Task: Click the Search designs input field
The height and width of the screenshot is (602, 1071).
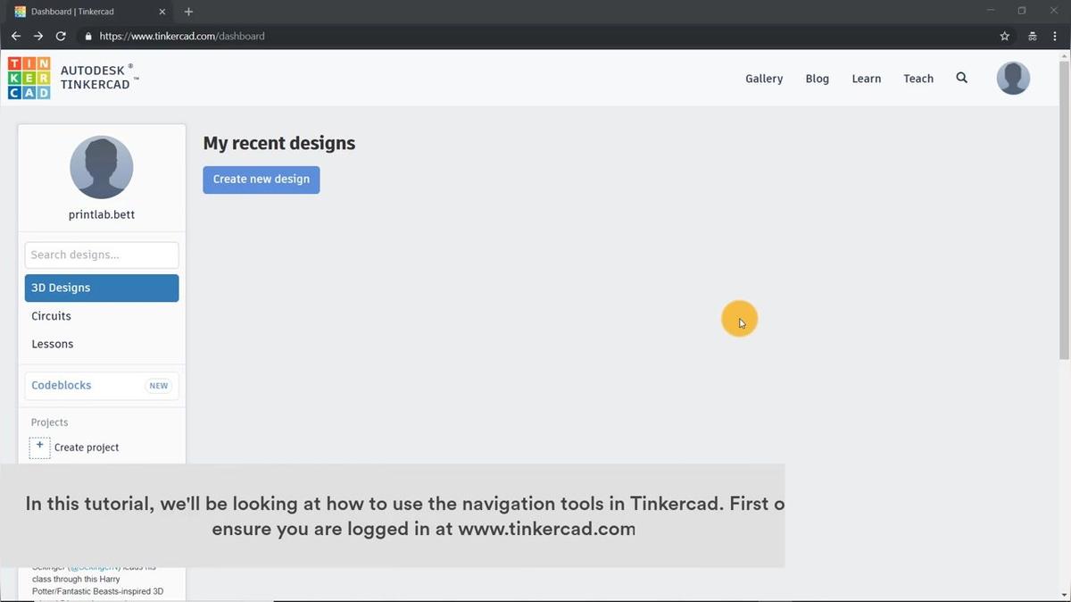Action: click(x=102, y=255)
